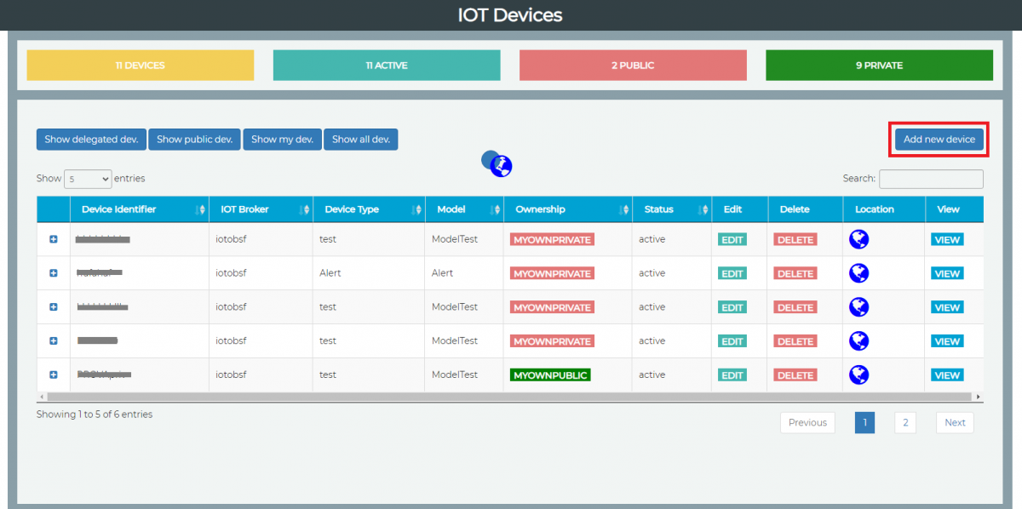Focus the Search input field
Viewport: 1022px width, 509px height.
point(931,179)
